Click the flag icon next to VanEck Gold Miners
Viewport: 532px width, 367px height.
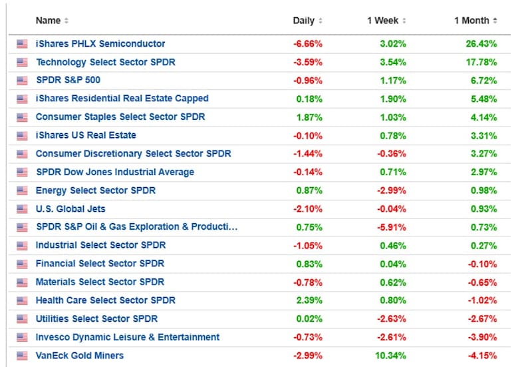[22, 356]
